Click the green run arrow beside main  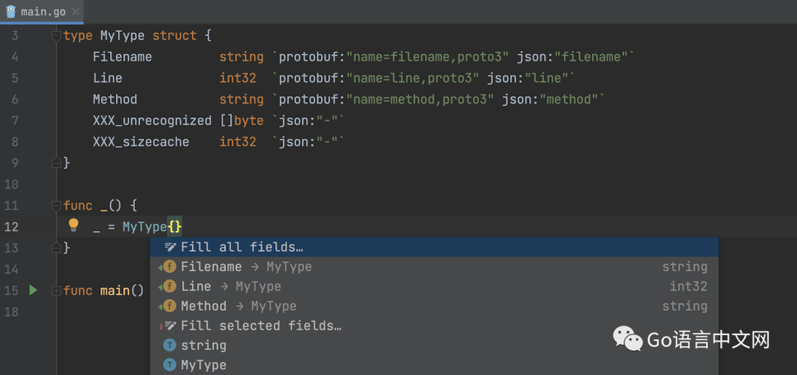coord(33,290)
